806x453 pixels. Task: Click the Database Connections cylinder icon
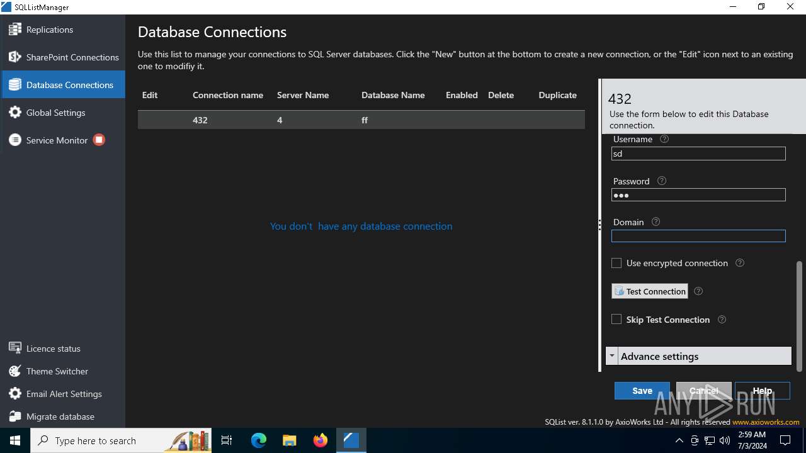pyautogui.click(x=15, y=85)
